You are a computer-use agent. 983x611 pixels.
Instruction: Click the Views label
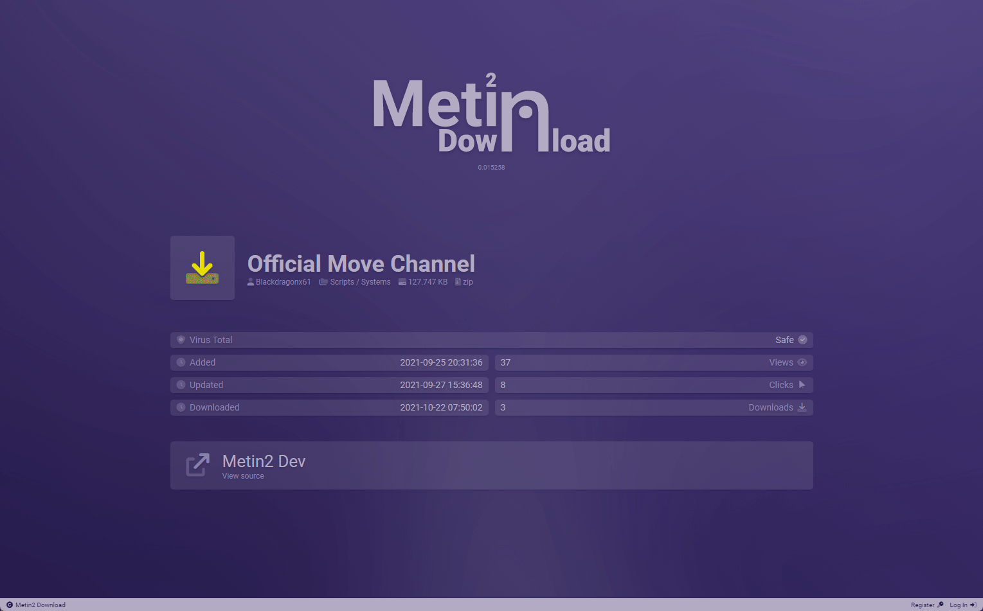[x=781, y=362]
